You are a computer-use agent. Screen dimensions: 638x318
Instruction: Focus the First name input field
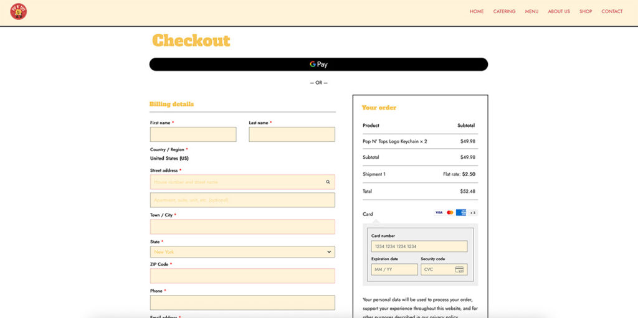(x=193, y=134)
